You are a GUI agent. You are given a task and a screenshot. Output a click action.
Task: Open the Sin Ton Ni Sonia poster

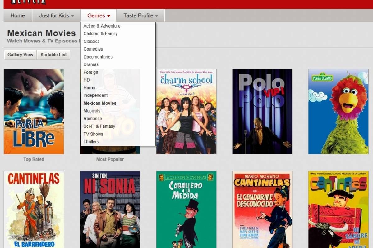point(110,210)
